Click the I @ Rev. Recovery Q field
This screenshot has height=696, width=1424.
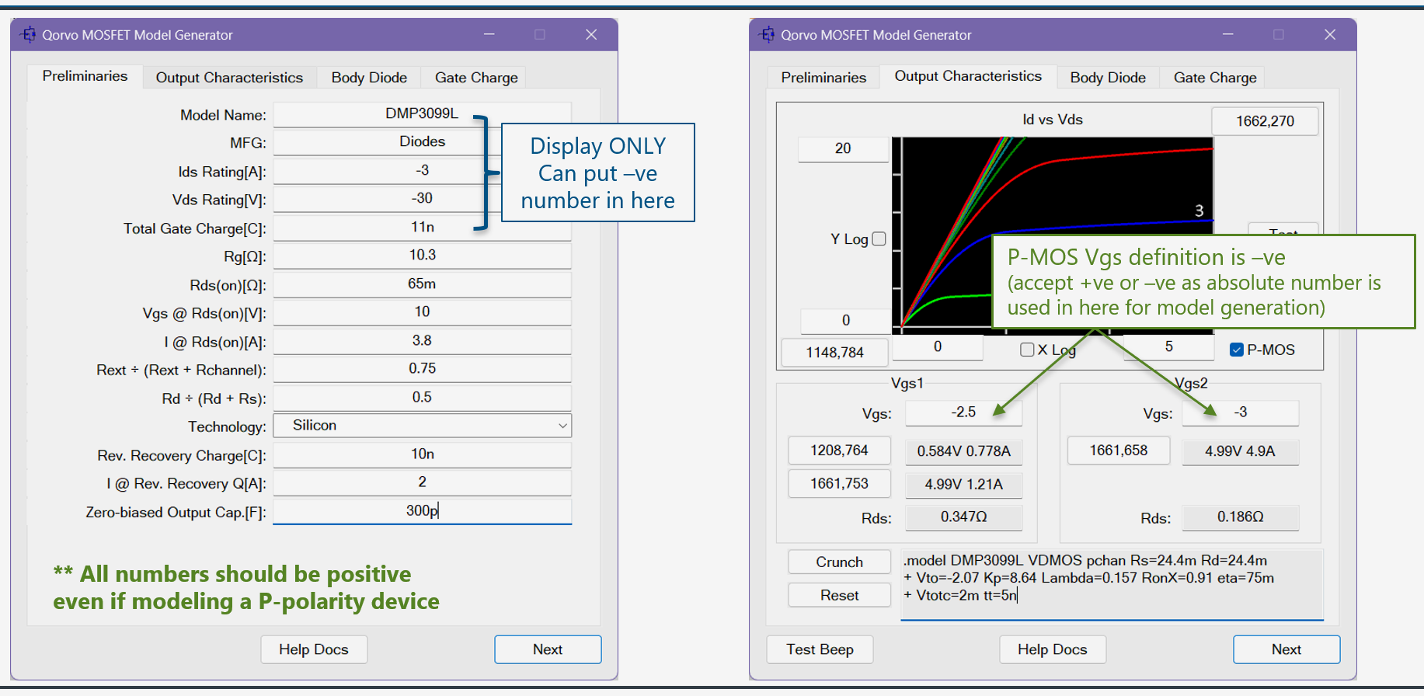[x=422, y=482]
